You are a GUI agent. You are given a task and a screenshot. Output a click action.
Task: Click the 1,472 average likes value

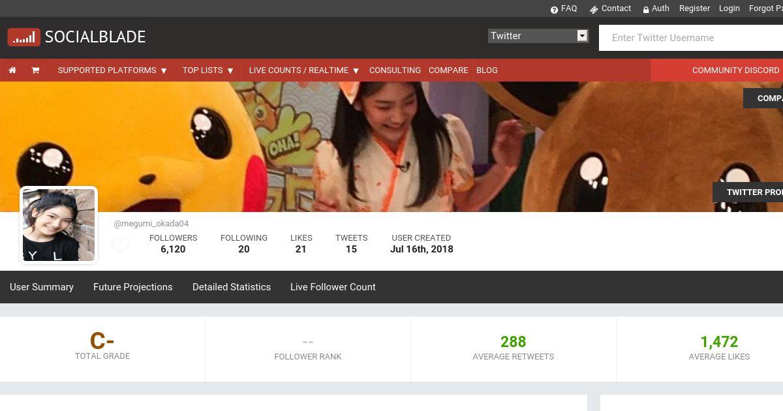pos(719,342)
